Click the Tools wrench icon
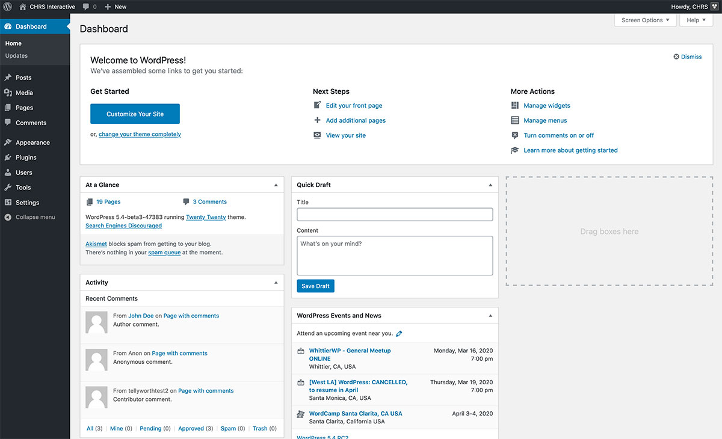The image size is (722, 439). tap(8, 188)
